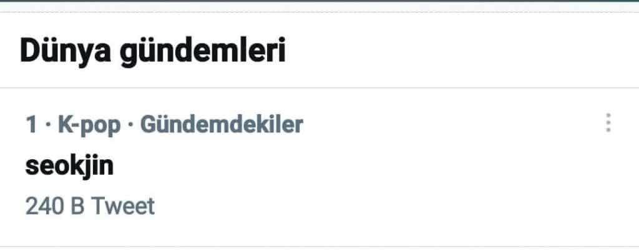Image resolution: width=639 pixels, height=251 pixels.
Task: Open the first worldwide trend entry
Action: 319,167
